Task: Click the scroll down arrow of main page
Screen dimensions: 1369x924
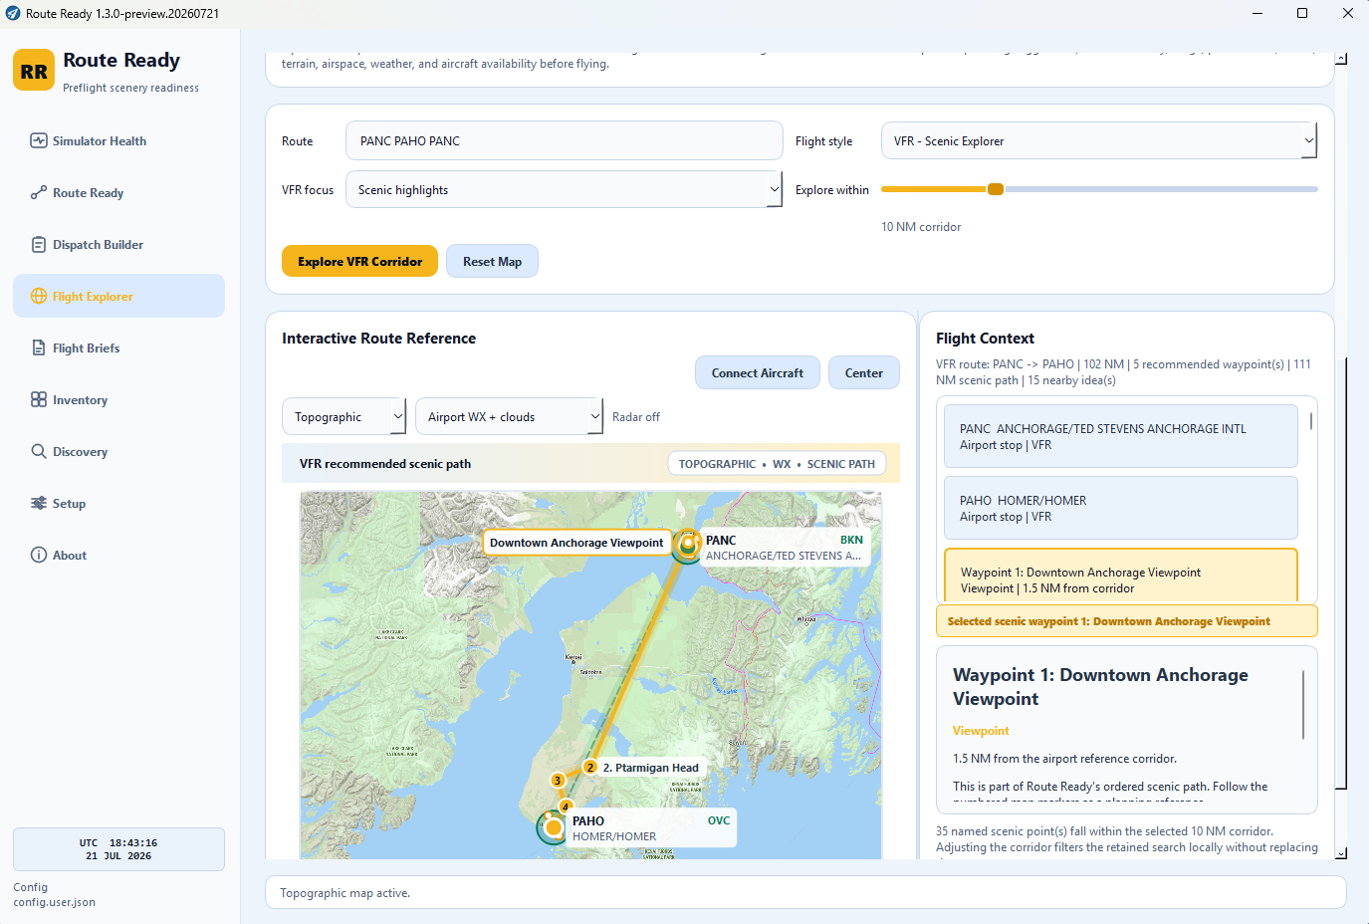Action: click(1340, 853)
